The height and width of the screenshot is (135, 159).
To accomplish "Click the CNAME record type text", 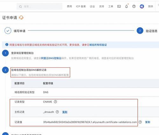I will [47, 102].
